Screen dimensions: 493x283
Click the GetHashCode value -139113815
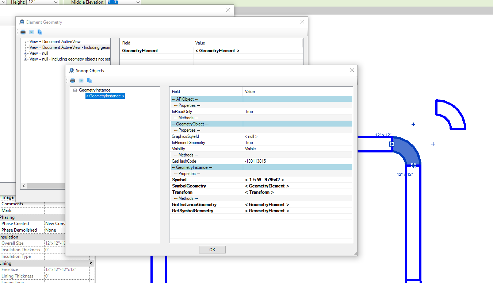click(x=255, y=161)
